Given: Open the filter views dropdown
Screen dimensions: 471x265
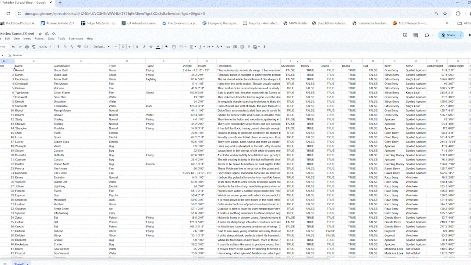Looking at the screenshot, I should [x=256, y=47].
